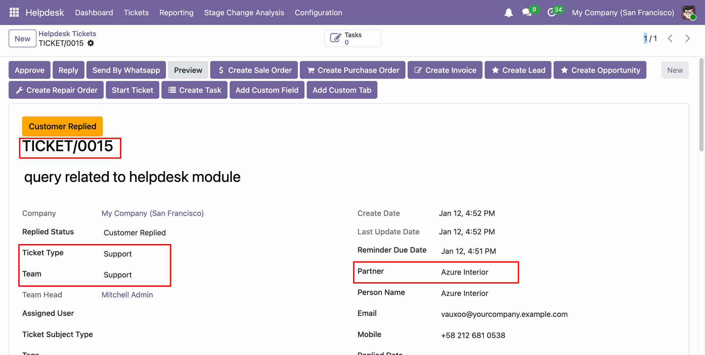
Task: Click the vertical scrollbar on the right
Action: (x=701, y=105)
